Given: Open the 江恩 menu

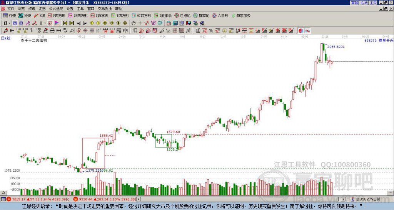Looking at the screenshot, I should [42, 9].
